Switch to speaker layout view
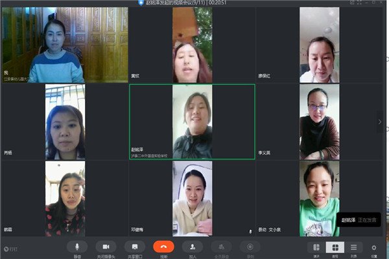 point(316,247)
